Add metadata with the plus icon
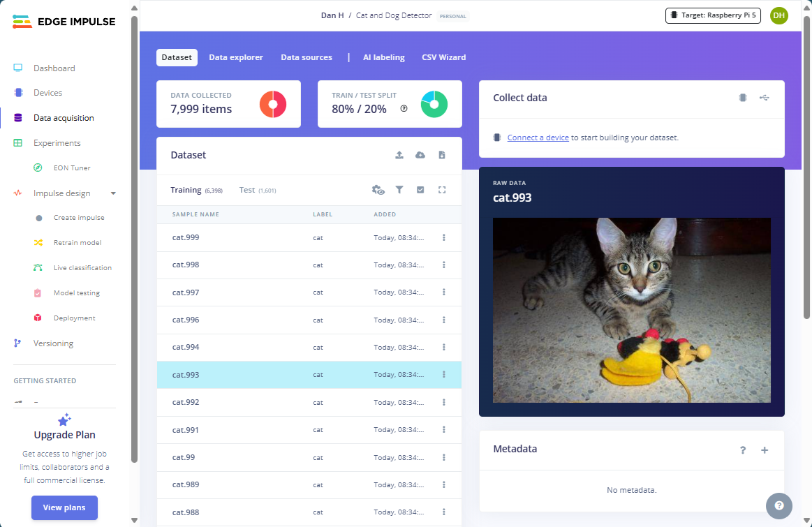812x527 pixels. (765, 450)
